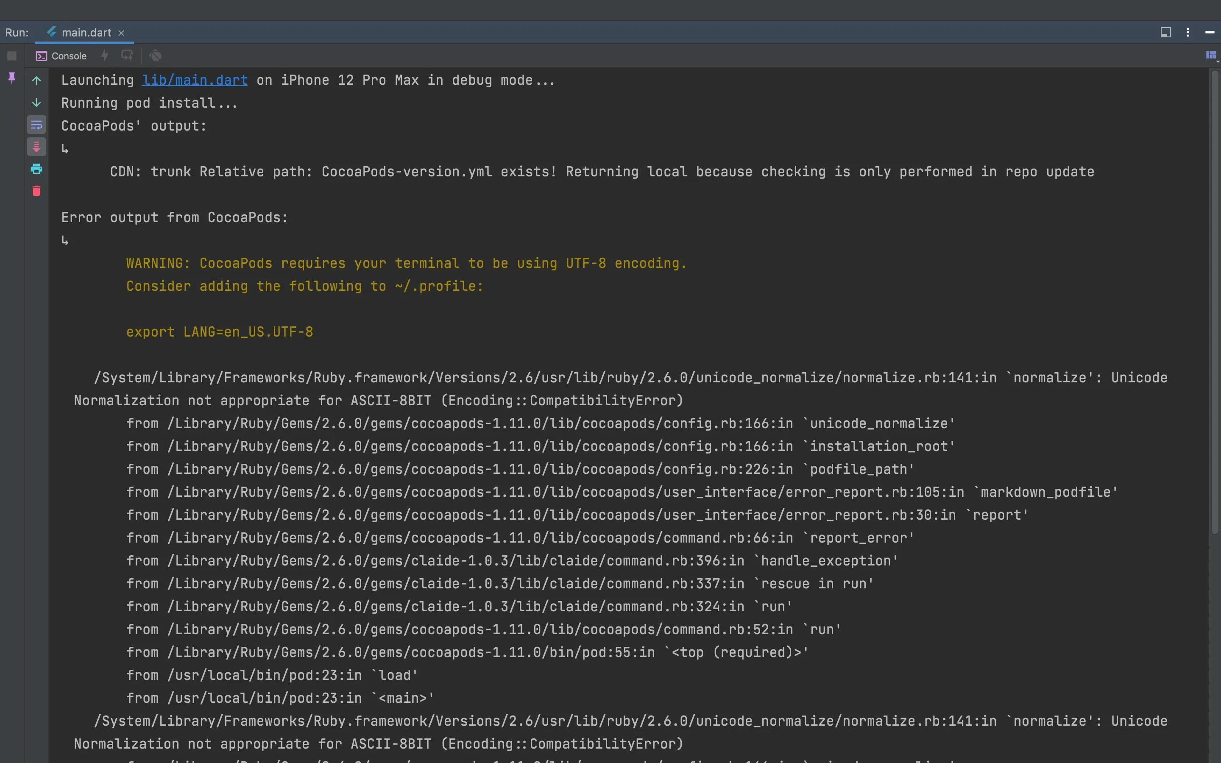Open the three-dot options menu
The width and height of the screenshot is (1221, 763).
(x=1188, y=32)
